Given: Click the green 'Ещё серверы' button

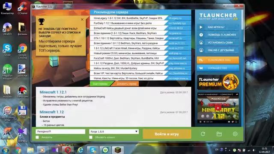Looking at the screenshot, I should pyautogui.click(x=100, y=84).
